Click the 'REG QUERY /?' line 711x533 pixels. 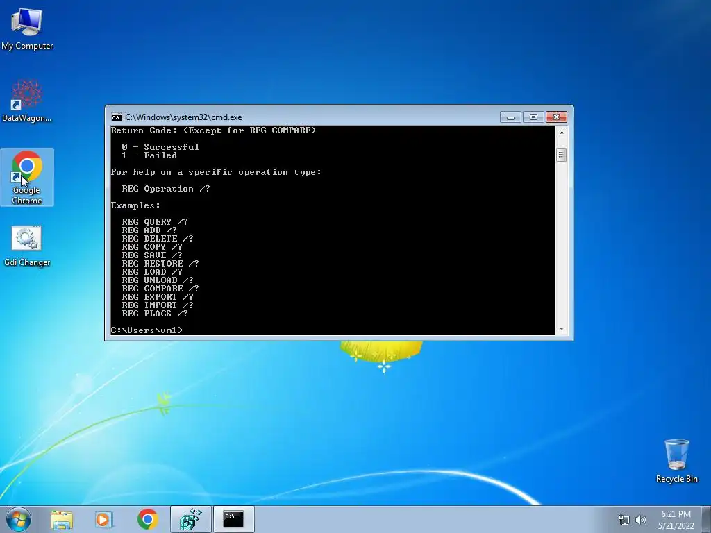click(x=155, y=222)
